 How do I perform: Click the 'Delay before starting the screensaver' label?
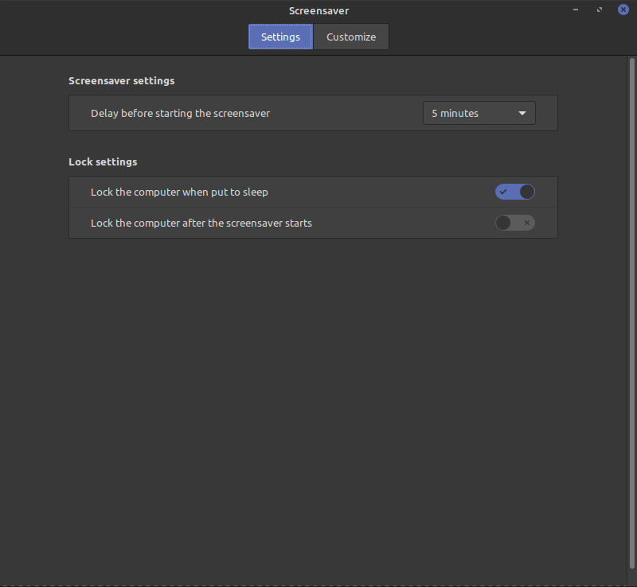click(180, 113)
